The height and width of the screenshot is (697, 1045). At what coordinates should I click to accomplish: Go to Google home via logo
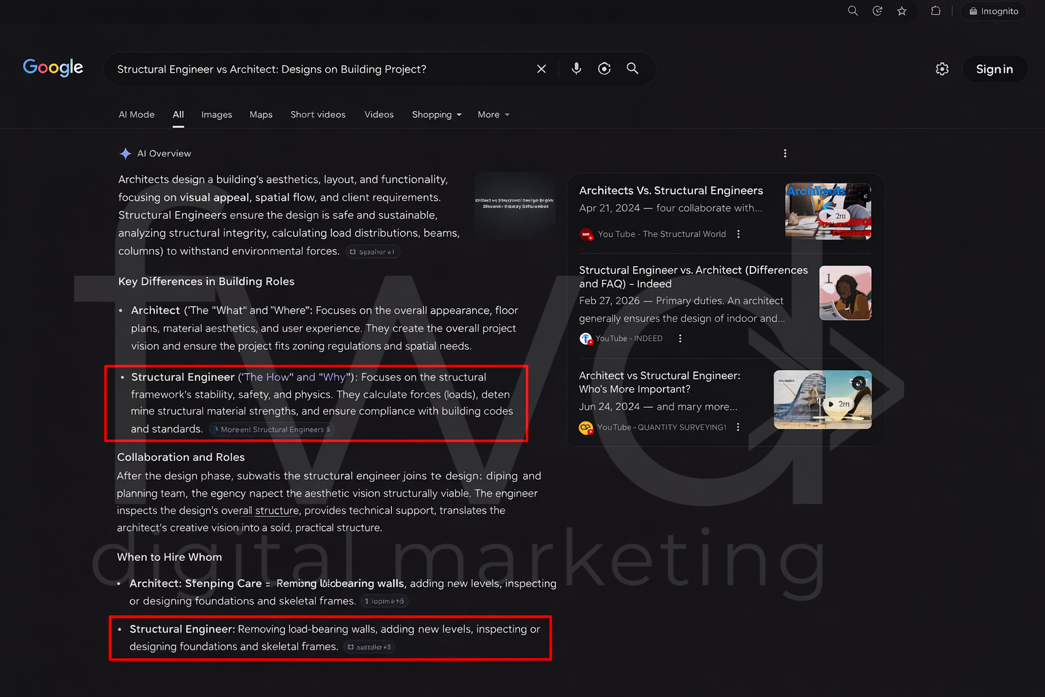coord(53,67)
